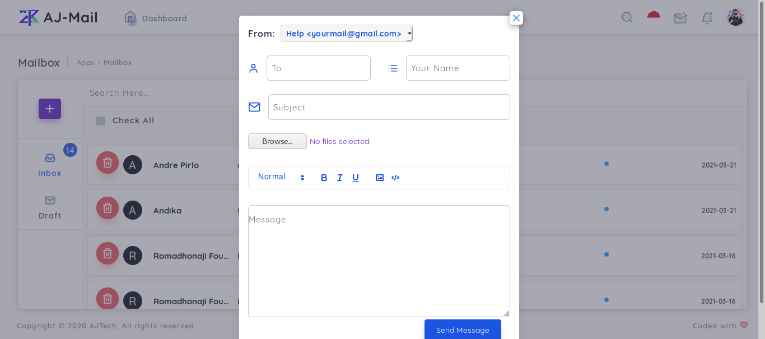Click the Apps breadcrumb link
This screenshot has width=765, height=339.
click(x=85, y=63)
